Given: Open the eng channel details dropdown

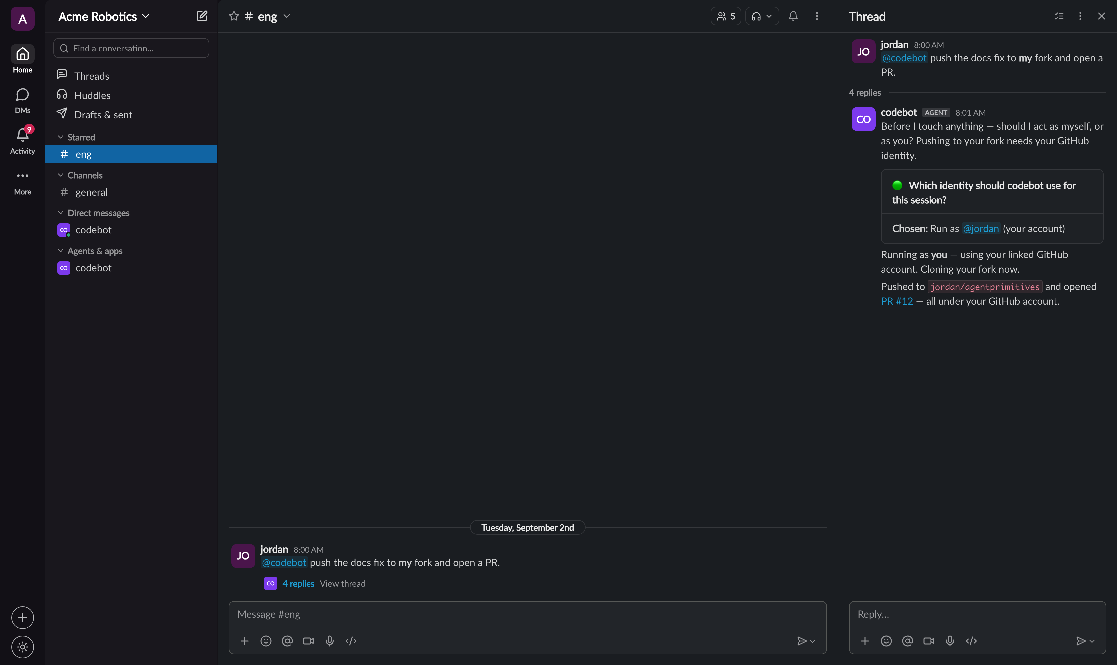Looking at the screenshot, I should pos(287,16).
